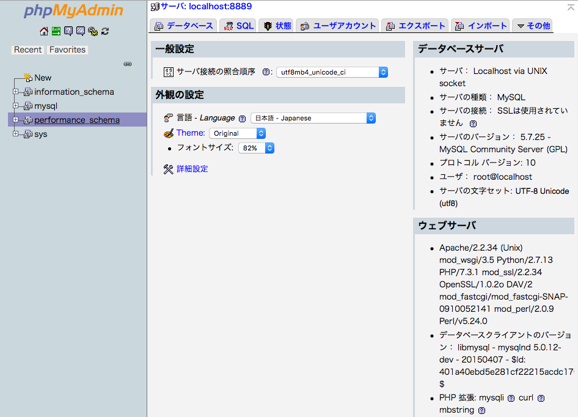Open the 詳細設定 (detailed settings) link
578x417 pixels.
192,169
